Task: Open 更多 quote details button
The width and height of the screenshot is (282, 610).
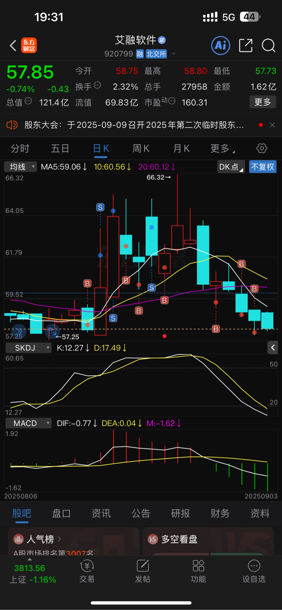Action: click(x=263, y=102)
